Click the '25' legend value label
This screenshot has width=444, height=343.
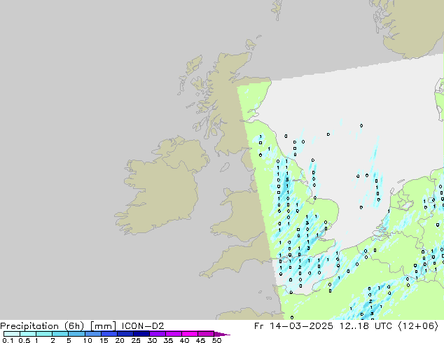(x=136, y=340)
